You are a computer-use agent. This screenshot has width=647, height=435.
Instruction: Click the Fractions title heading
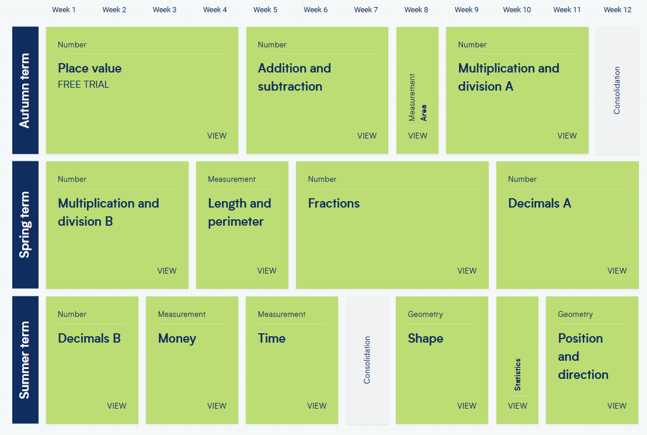point(334,203)
